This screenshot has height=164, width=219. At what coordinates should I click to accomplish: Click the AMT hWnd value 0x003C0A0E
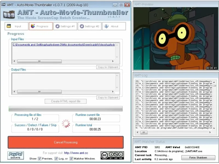[192, 147]
